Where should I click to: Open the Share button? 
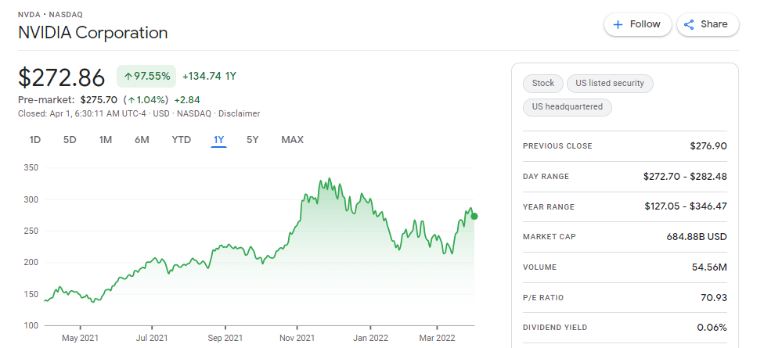click(x=708, y=24)
